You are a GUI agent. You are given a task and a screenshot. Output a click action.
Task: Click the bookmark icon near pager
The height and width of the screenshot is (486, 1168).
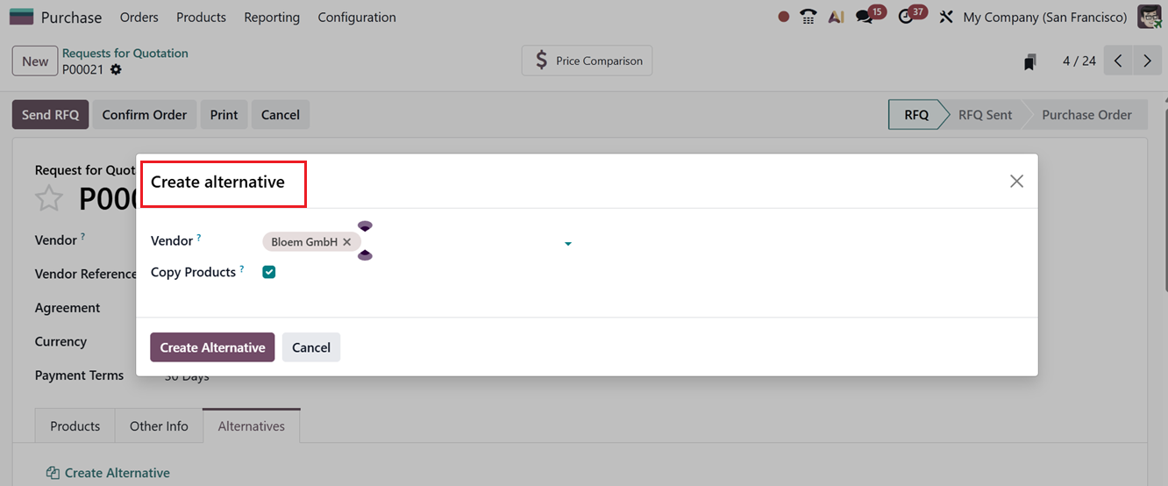click(1030, 61)
